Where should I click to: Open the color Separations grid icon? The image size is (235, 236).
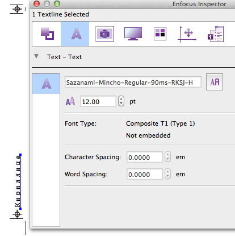[x=160, y=34]
